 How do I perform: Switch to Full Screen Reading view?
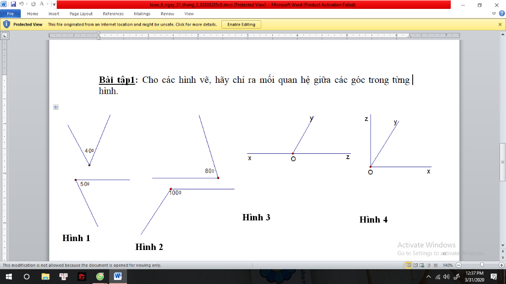(x=415, y=265)
